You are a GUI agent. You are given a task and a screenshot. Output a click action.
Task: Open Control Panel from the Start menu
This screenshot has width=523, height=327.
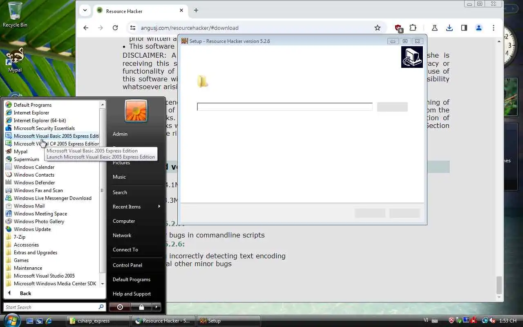tap(127, 265)
